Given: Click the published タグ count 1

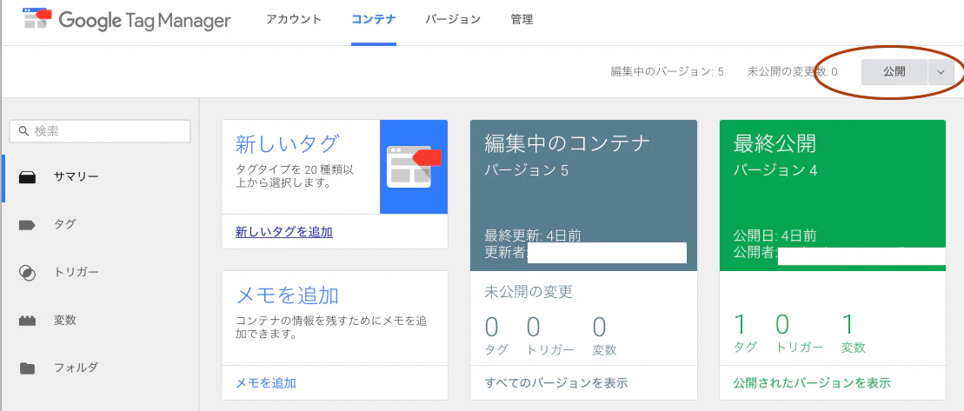Looking at the screenshot, I should click(x=741, y=324).
